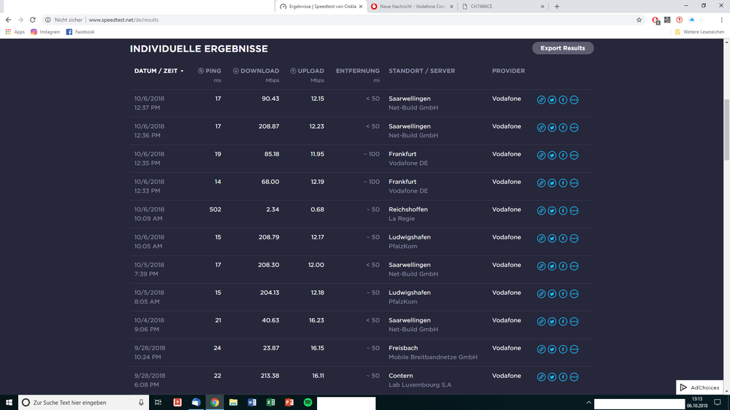Click taskbar clock showing 13:13

coord(697,403)
